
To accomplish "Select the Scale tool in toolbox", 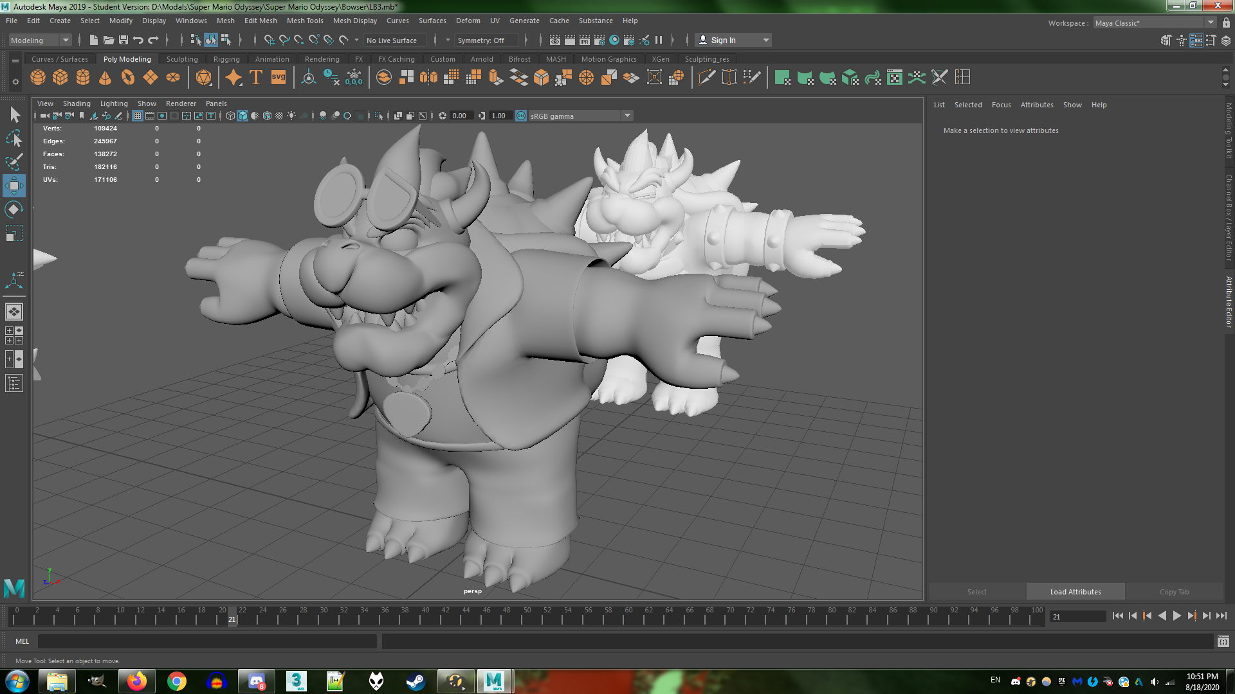I will [x=14, y=233].
